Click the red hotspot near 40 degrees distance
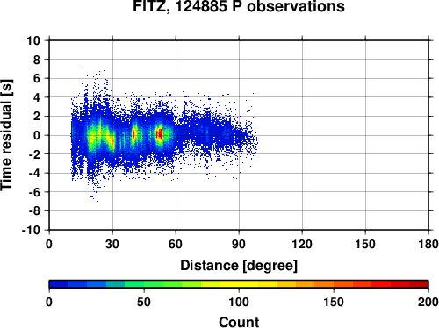The height and width of the screenshot is (328, 439). click(133, 135)
